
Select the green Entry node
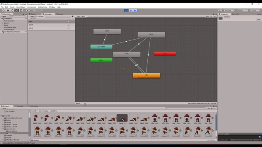101,60
